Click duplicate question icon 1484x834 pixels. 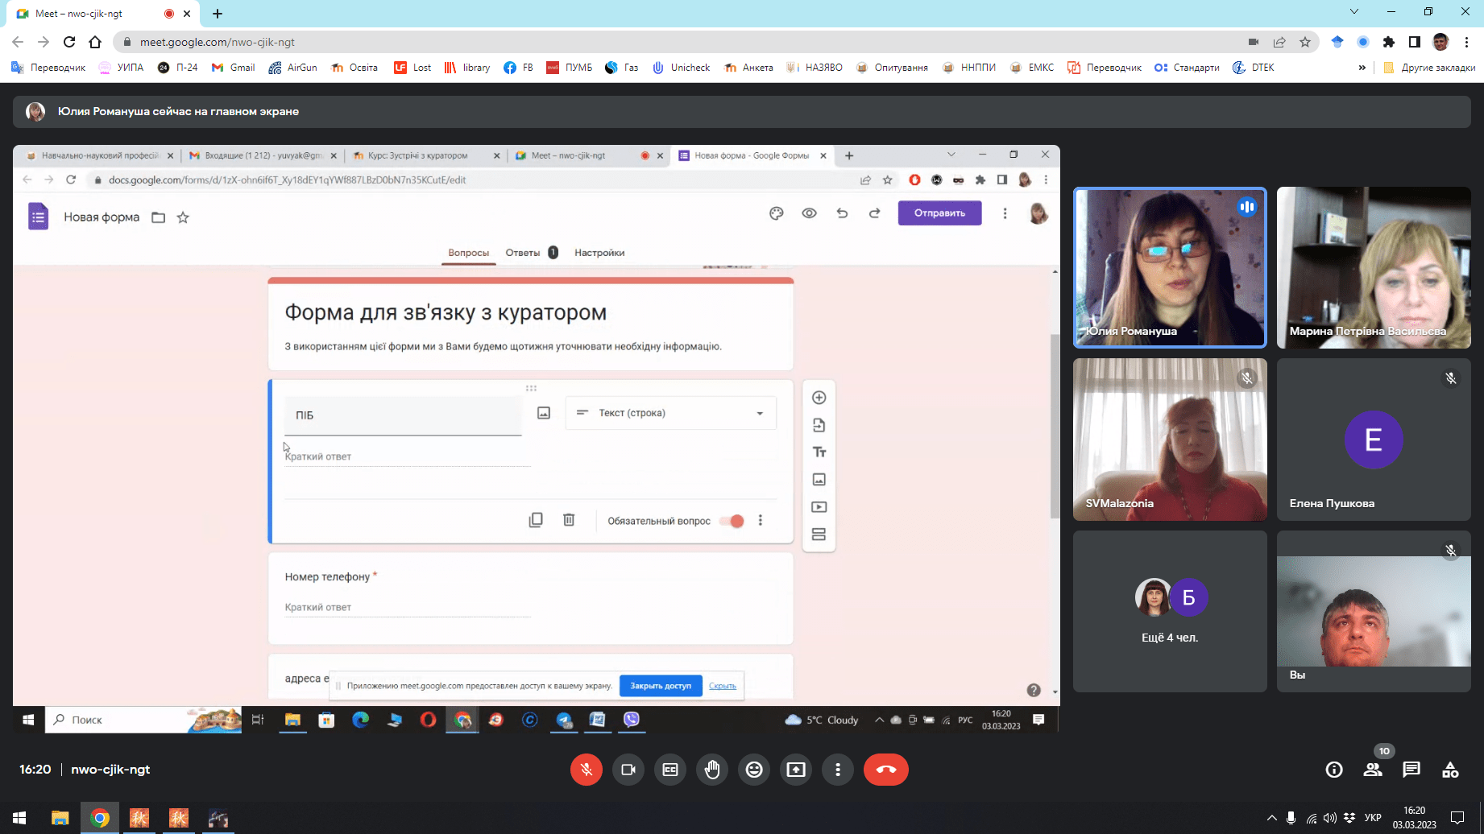point(536,520)
